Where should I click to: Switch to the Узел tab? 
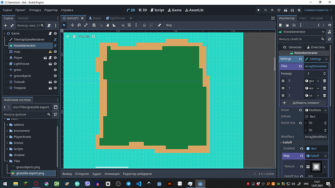click(x=302, y=18)
